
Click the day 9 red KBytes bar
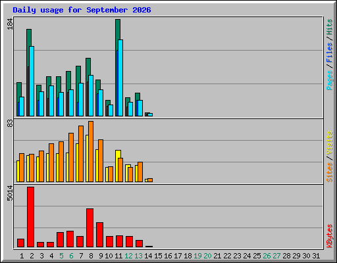pyautogui.click(x=99, y=235)
